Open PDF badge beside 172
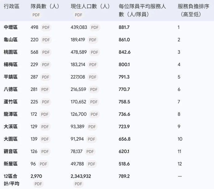 pyautogui.click(x=45, y=114)
